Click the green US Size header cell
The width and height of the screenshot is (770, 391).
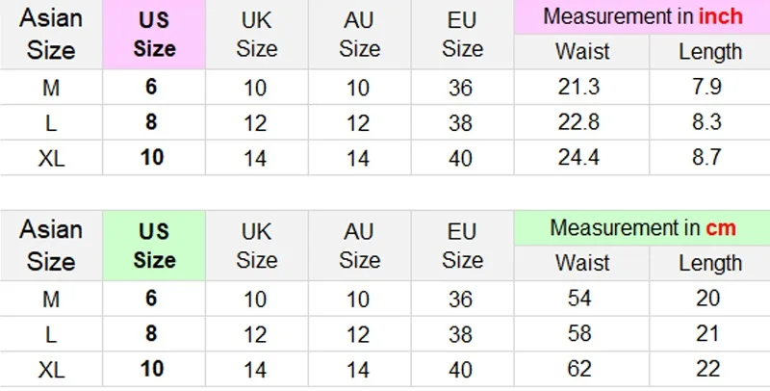154,246
